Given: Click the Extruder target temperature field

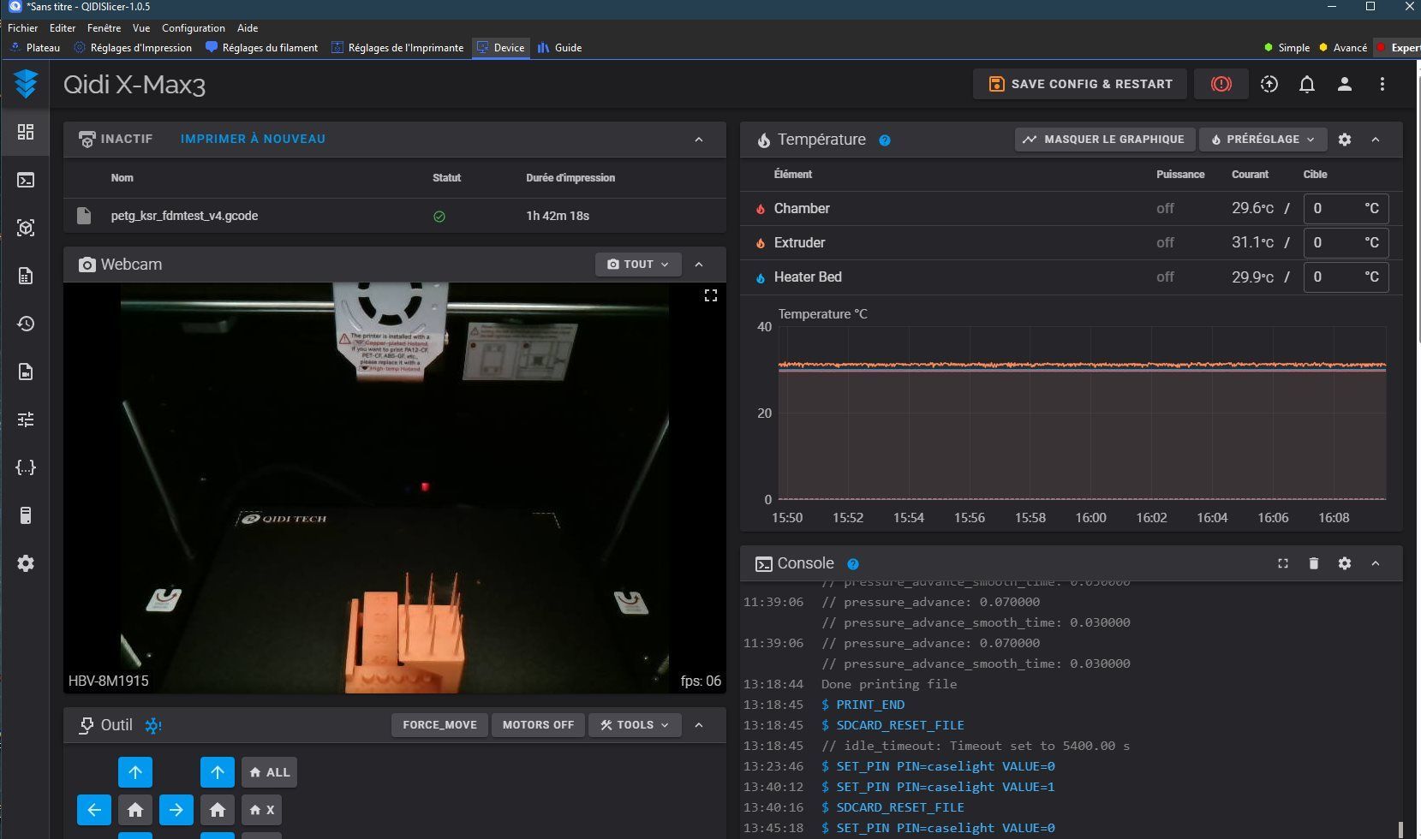Looking at the screenshot, I should pos(1334,243).
